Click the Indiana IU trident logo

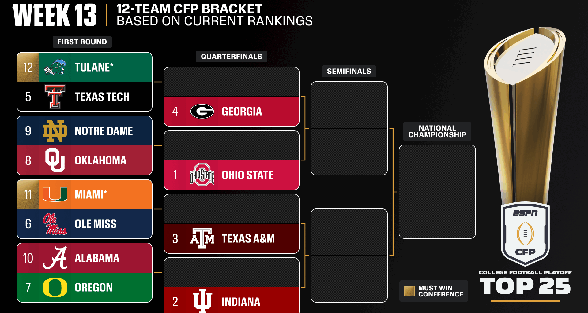click(202, 301)
